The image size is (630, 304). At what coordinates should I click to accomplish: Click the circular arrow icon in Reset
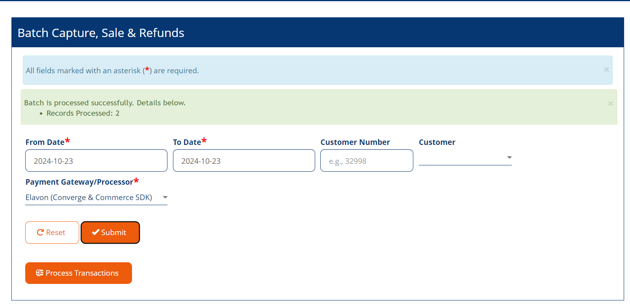[40, 232]
